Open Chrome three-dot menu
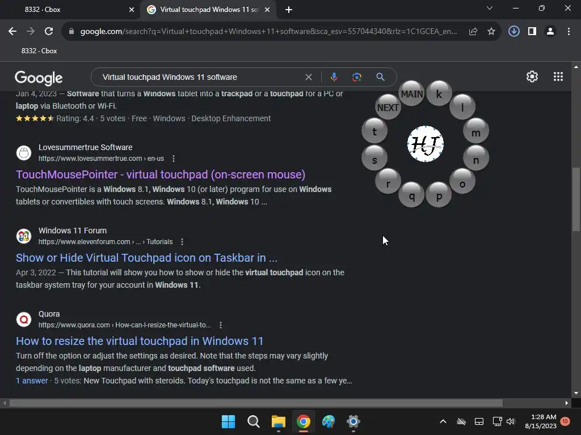The height and width of the screenshot is (435, 581). pos(569,32)
